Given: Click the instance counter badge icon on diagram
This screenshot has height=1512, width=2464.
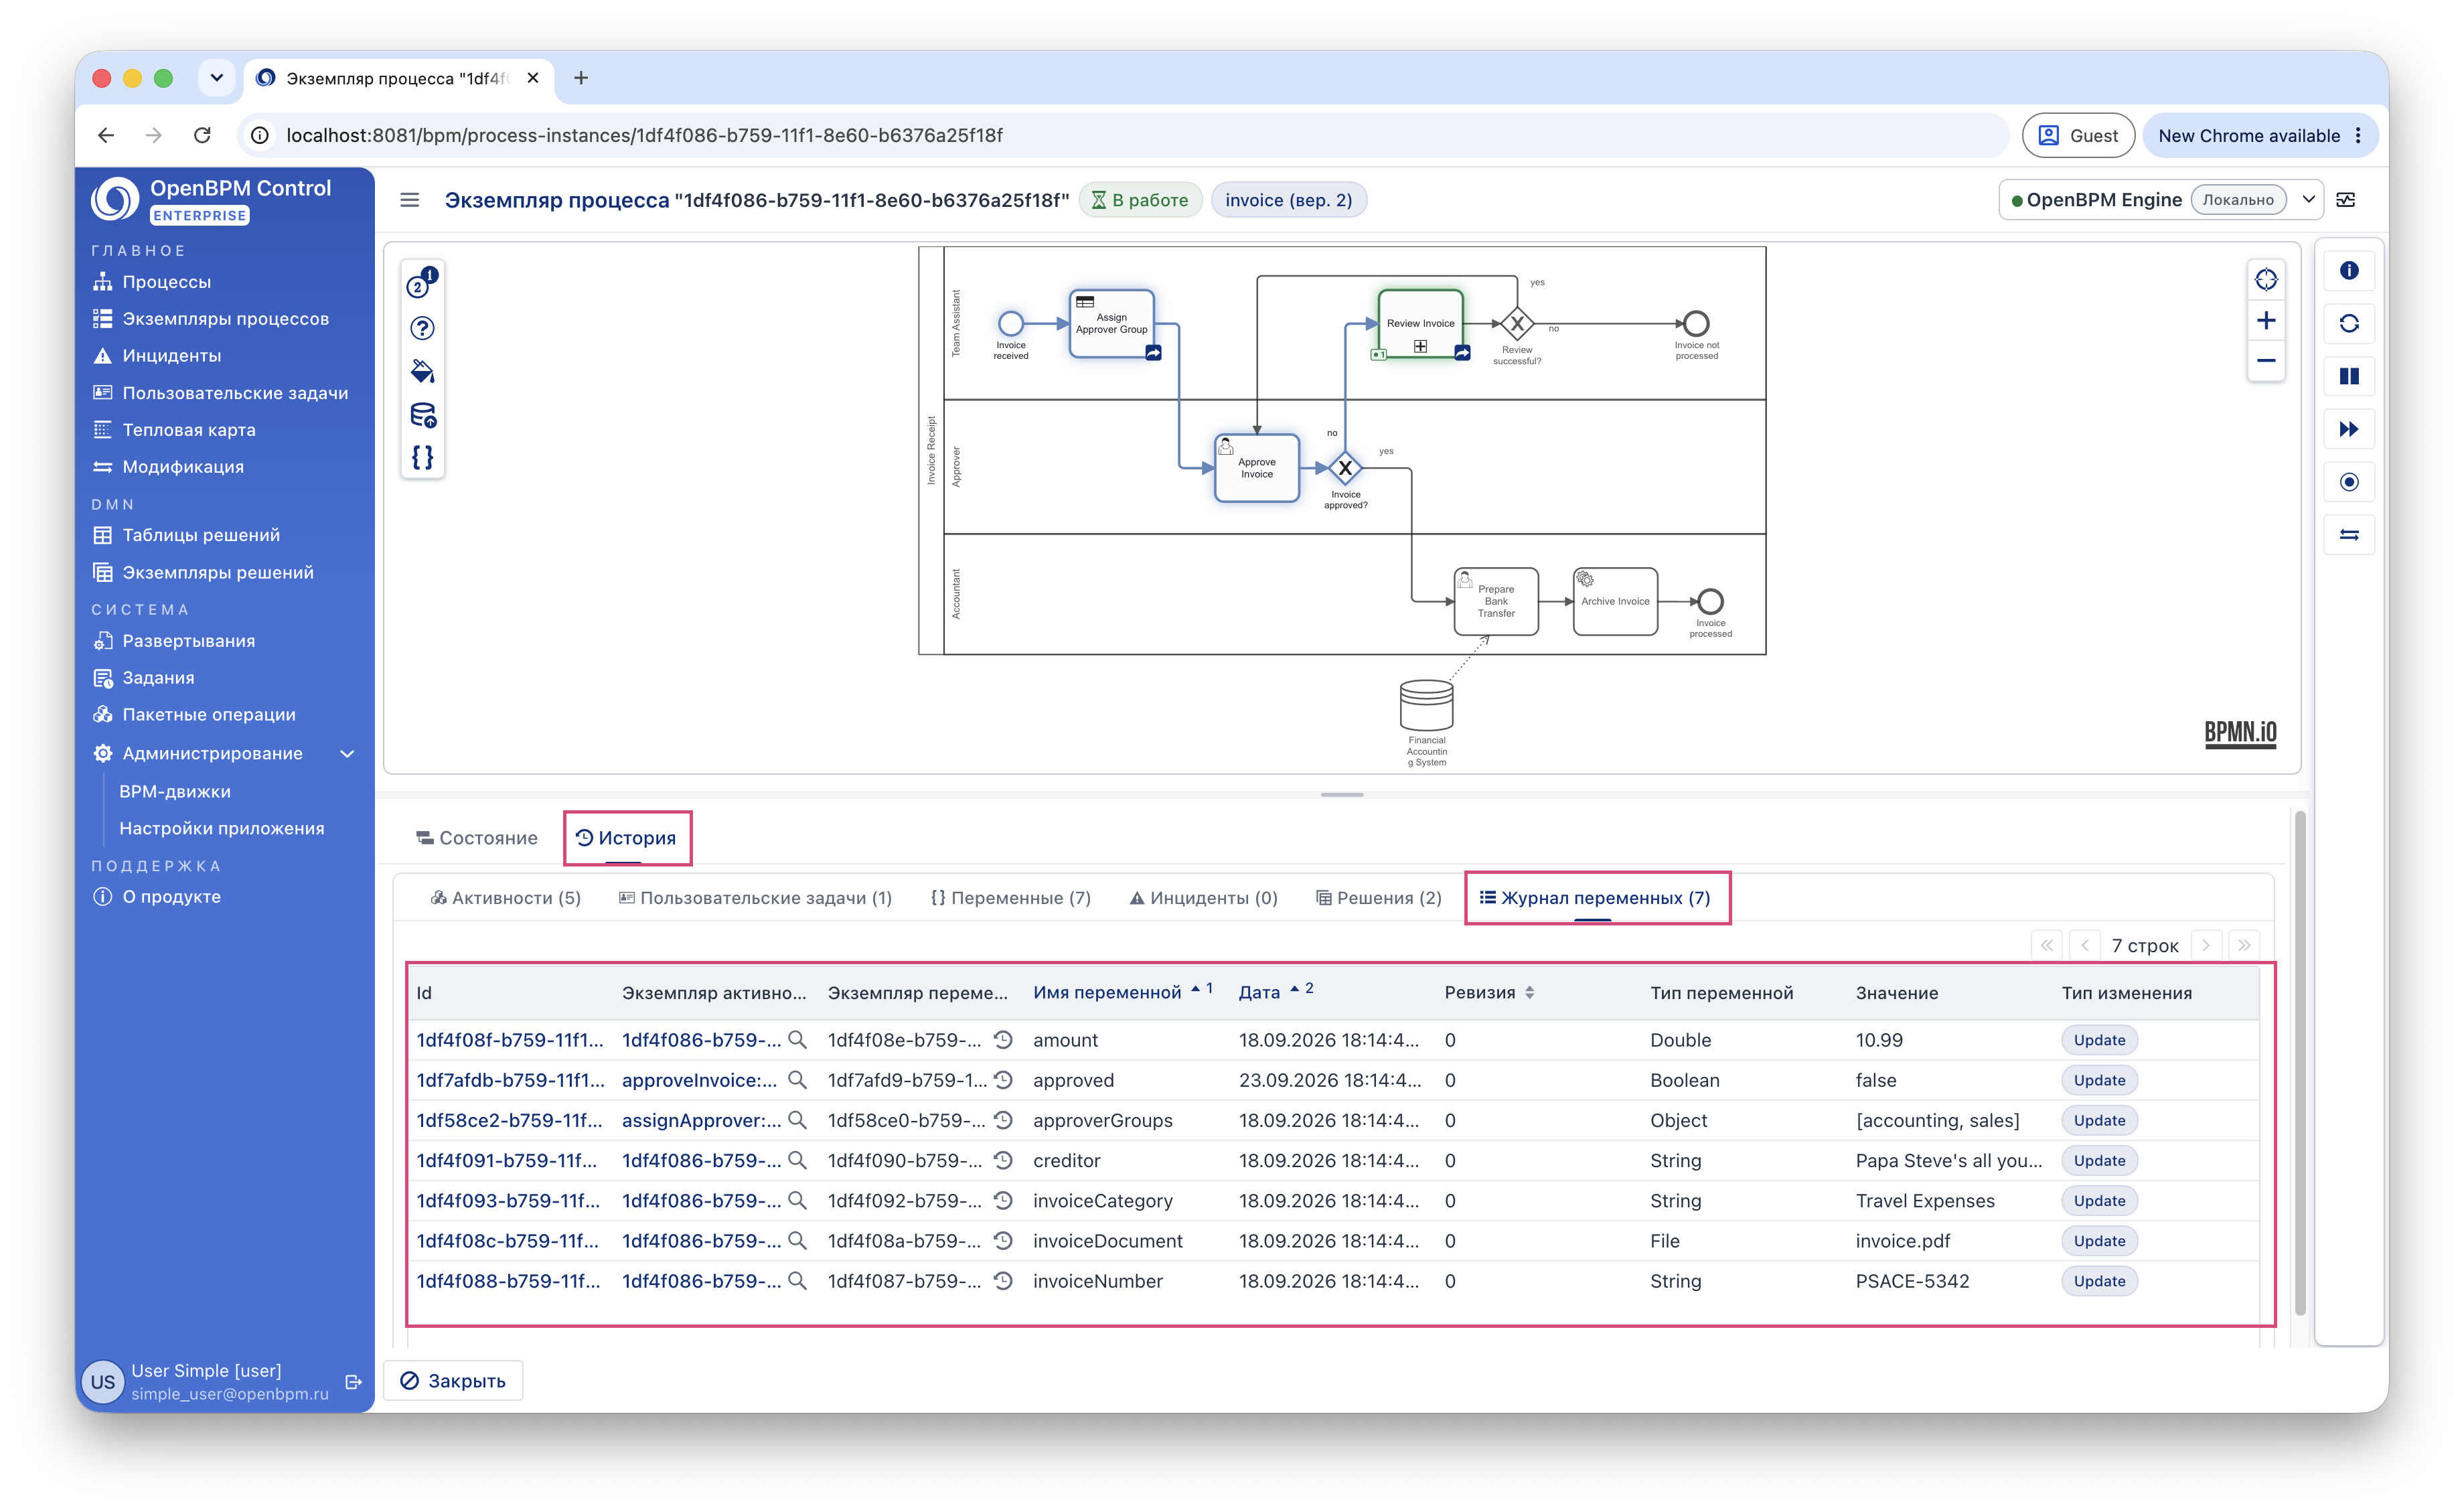Looking at the screenshot, I should pyautogui.click(x=422, y=283).
